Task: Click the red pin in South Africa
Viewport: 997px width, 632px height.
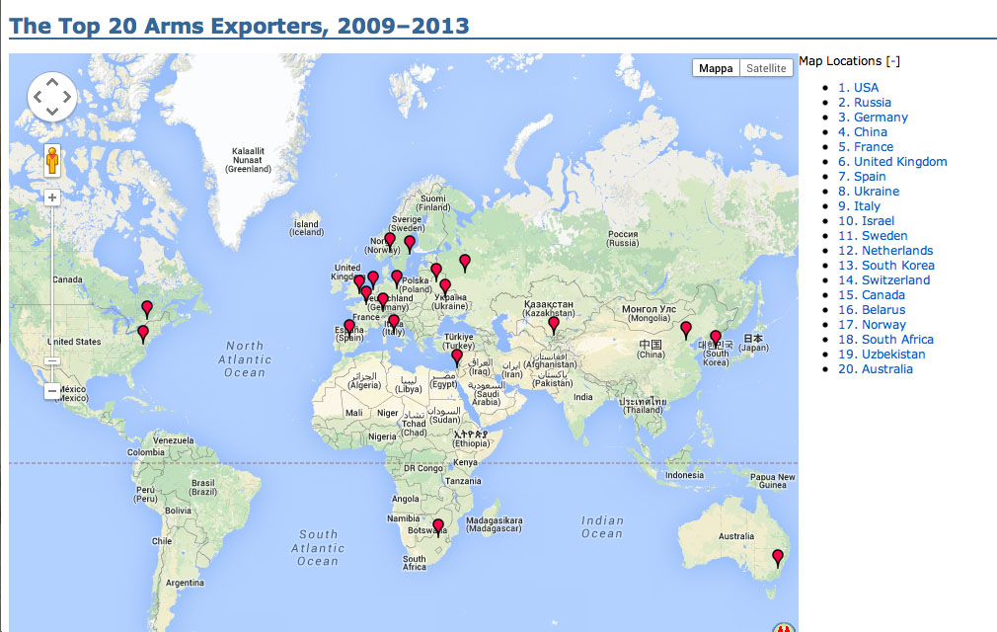Action: 438,526
